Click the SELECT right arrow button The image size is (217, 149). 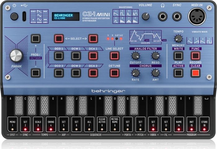93,38
